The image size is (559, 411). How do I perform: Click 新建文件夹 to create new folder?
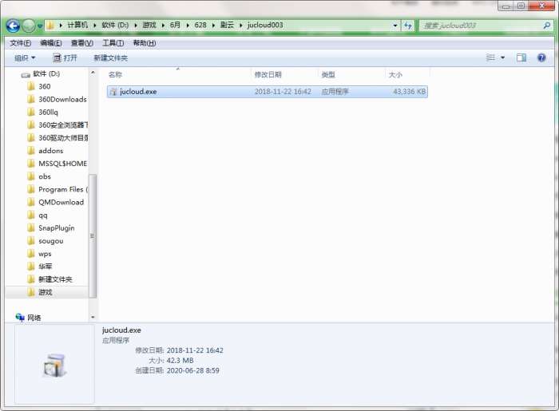pos(110,57)
